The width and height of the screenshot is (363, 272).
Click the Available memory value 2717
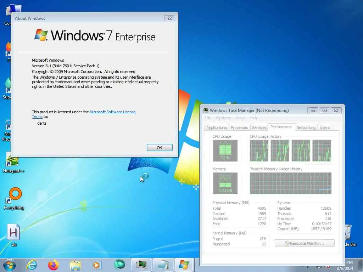point(262,219)
